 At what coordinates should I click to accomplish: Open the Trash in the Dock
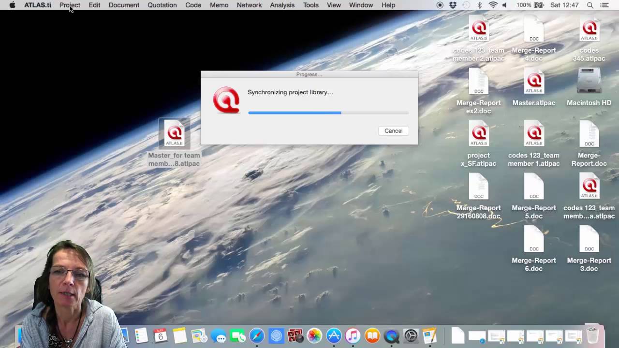click(x=592, y=334)
